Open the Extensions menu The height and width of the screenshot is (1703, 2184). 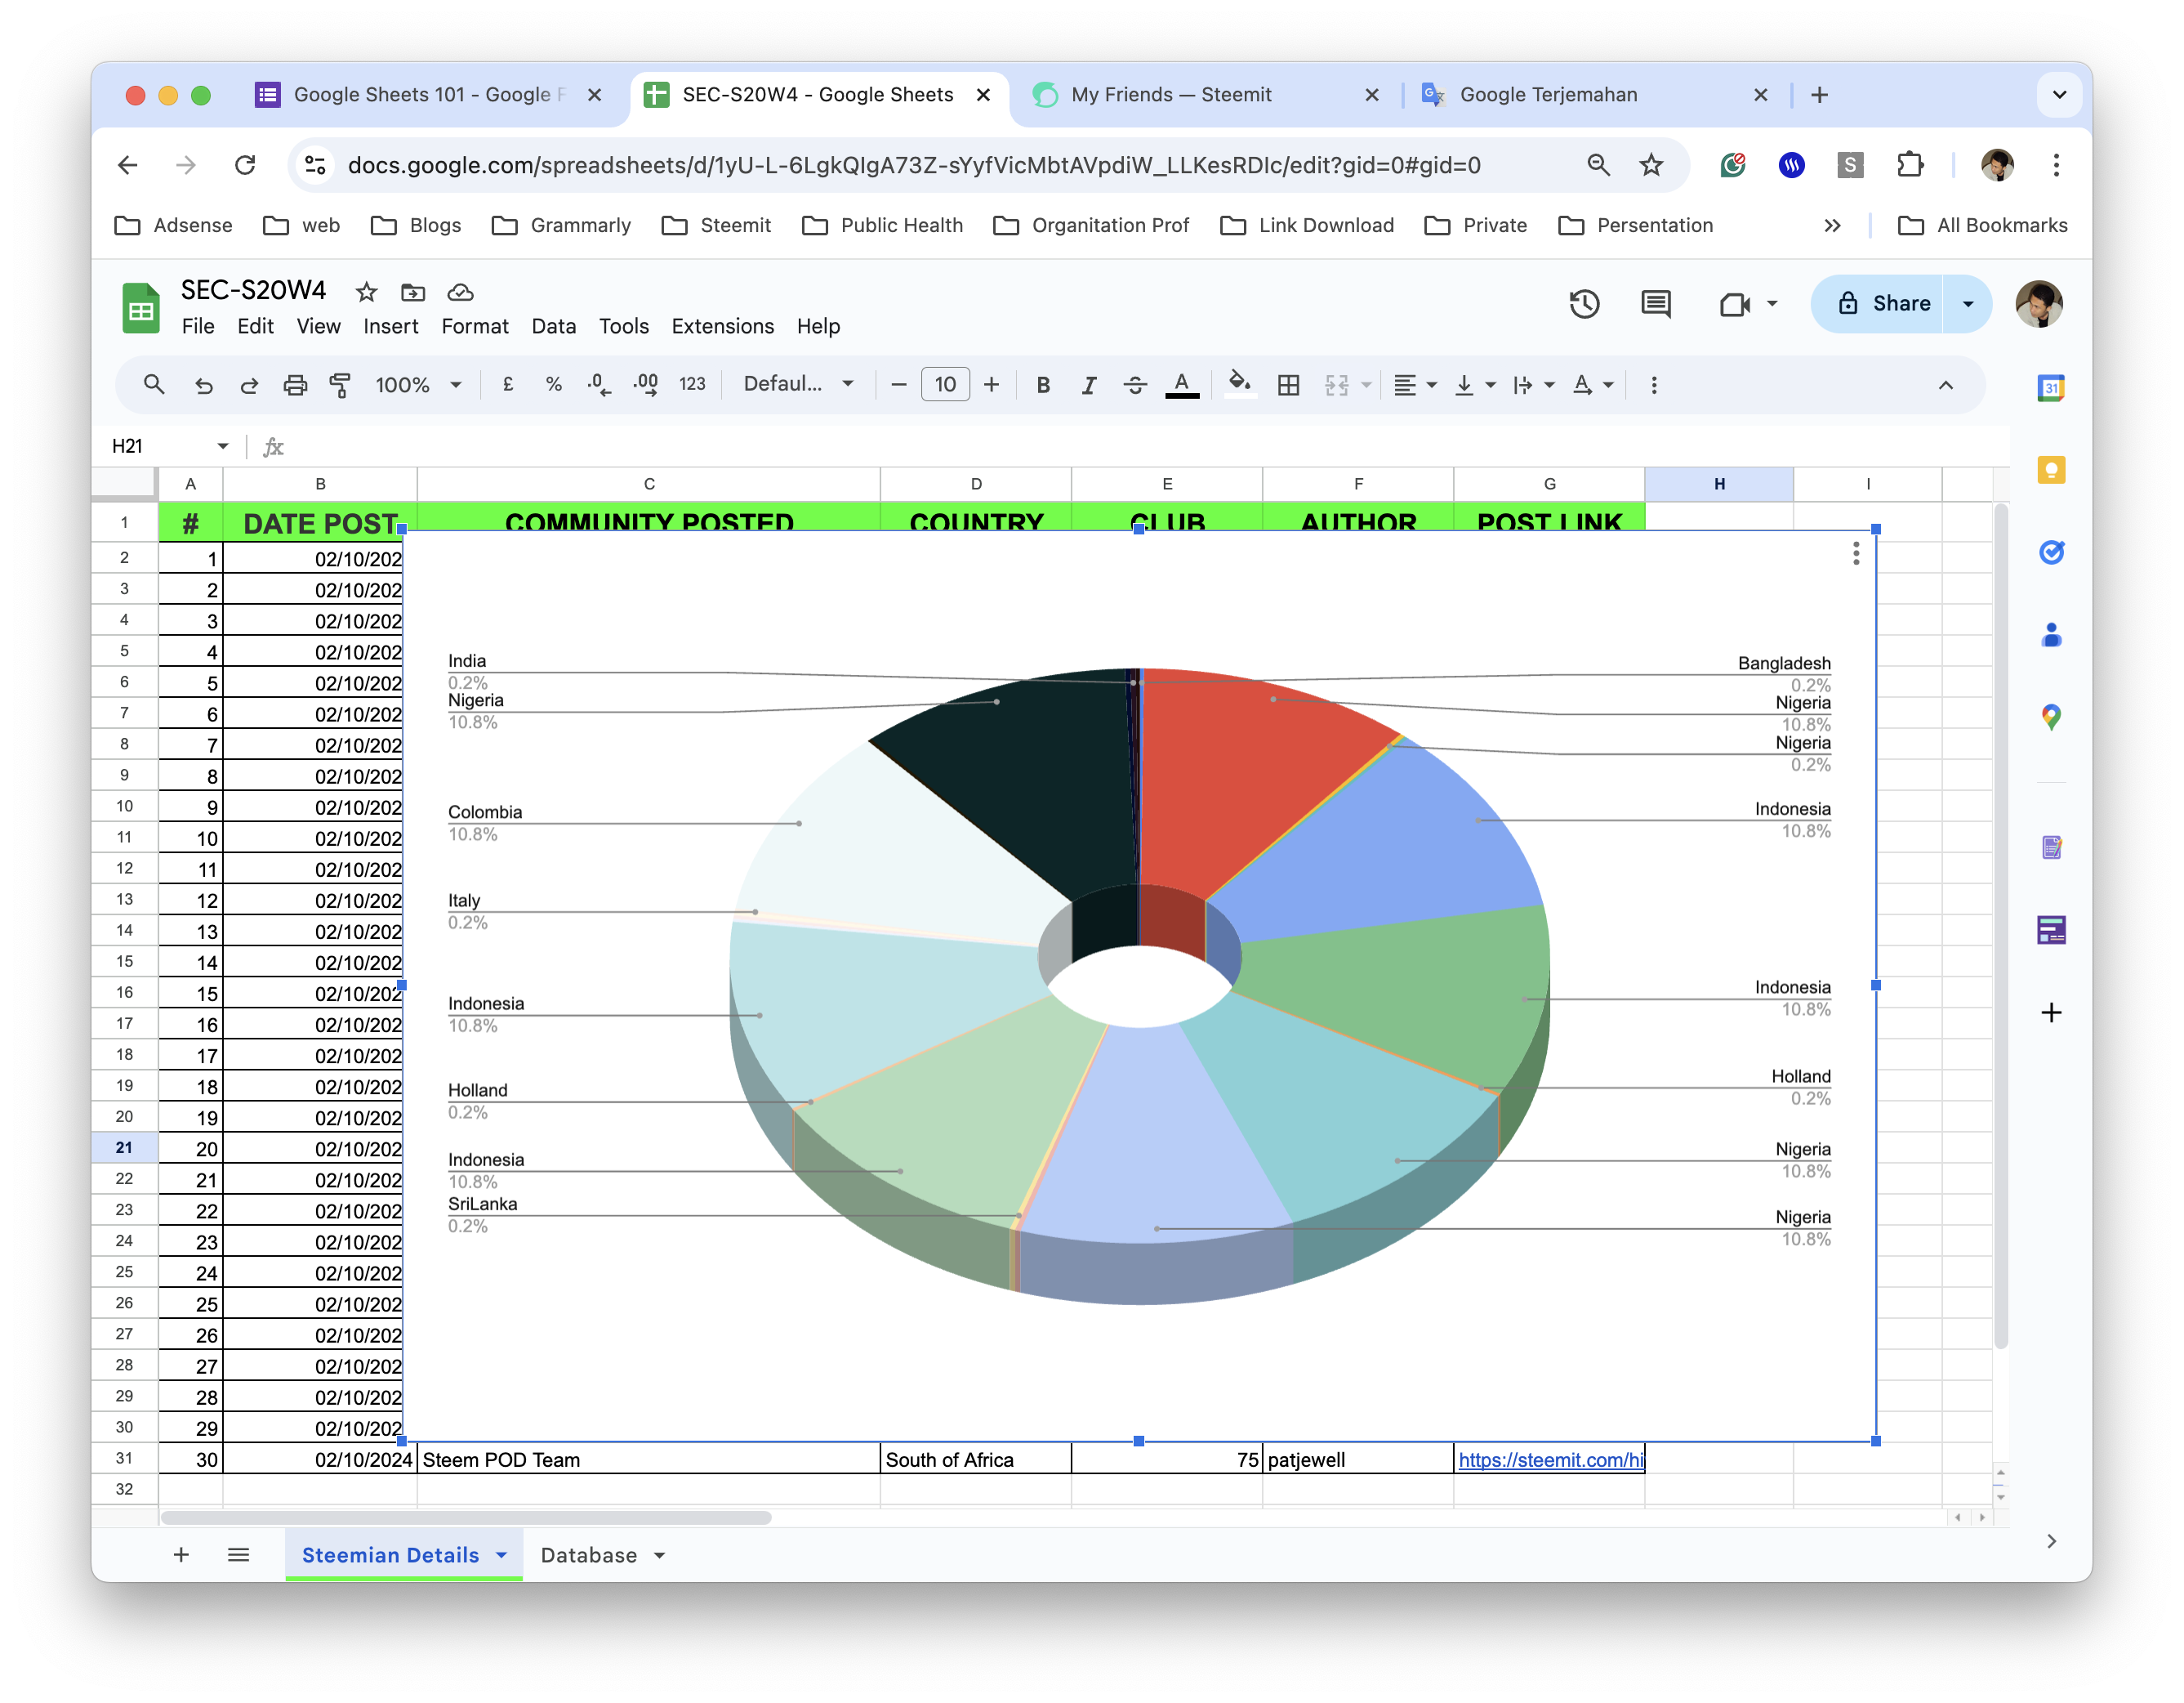tap(722, 326)
